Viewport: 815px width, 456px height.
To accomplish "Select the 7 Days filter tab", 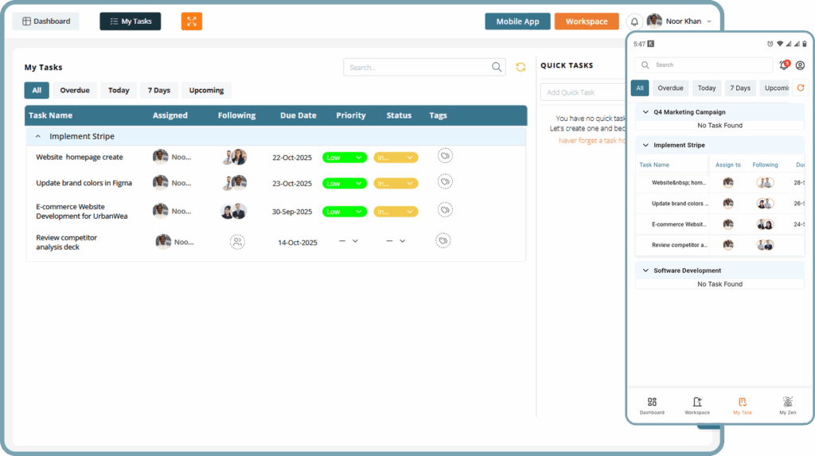I will click(159, 90).
